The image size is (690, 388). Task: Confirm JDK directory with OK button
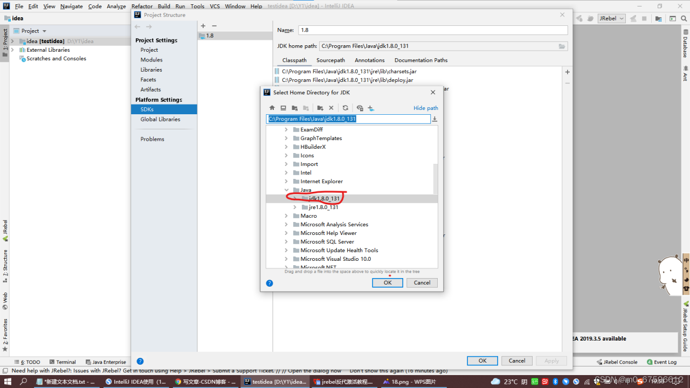click(x=388, y=283)
